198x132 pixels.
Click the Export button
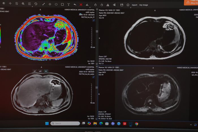click(x=134, y=5)
